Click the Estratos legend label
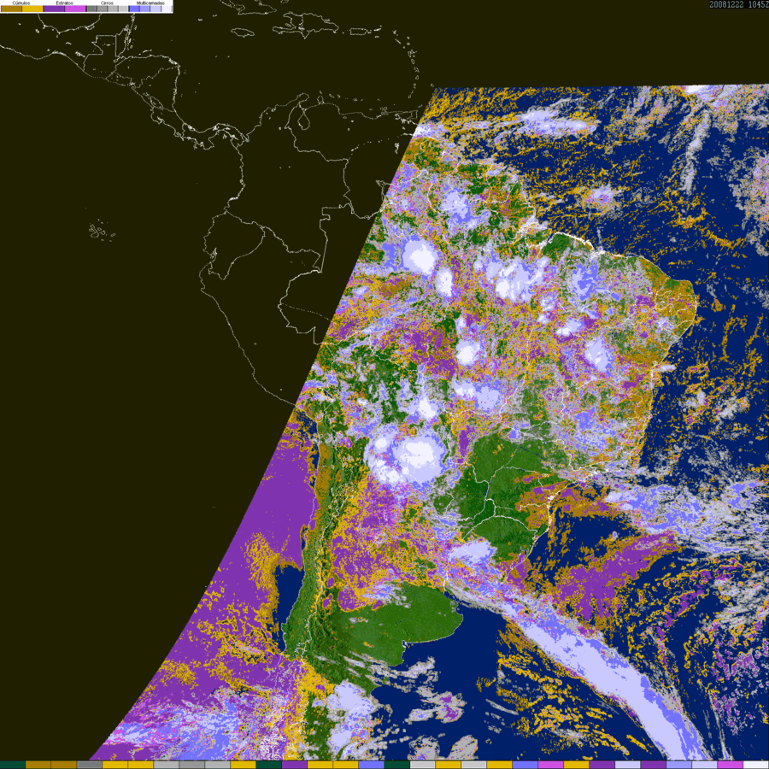Image resolution: width=769 pixels, height=769 pixels. (x=65, y=3)
